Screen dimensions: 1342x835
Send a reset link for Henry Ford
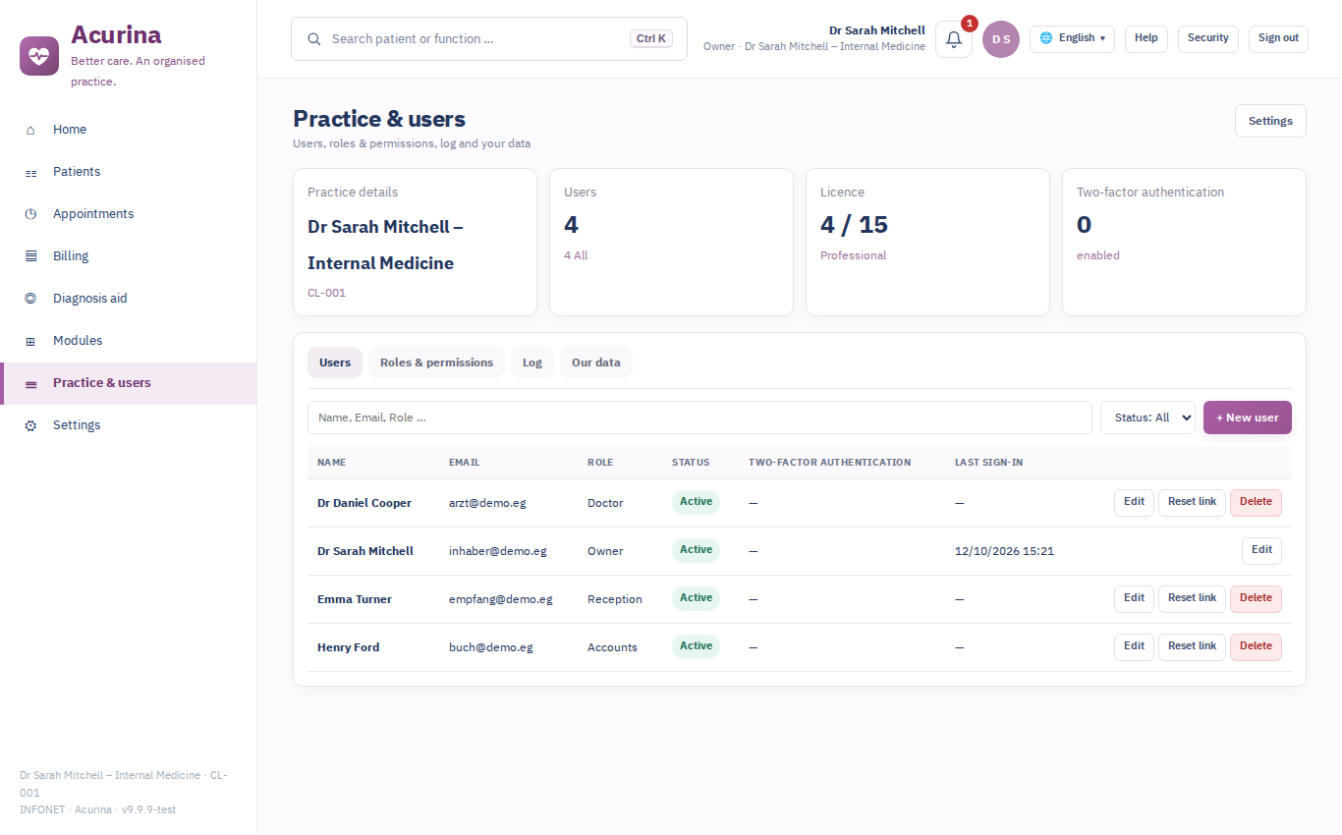click(x=1193, y=646)
